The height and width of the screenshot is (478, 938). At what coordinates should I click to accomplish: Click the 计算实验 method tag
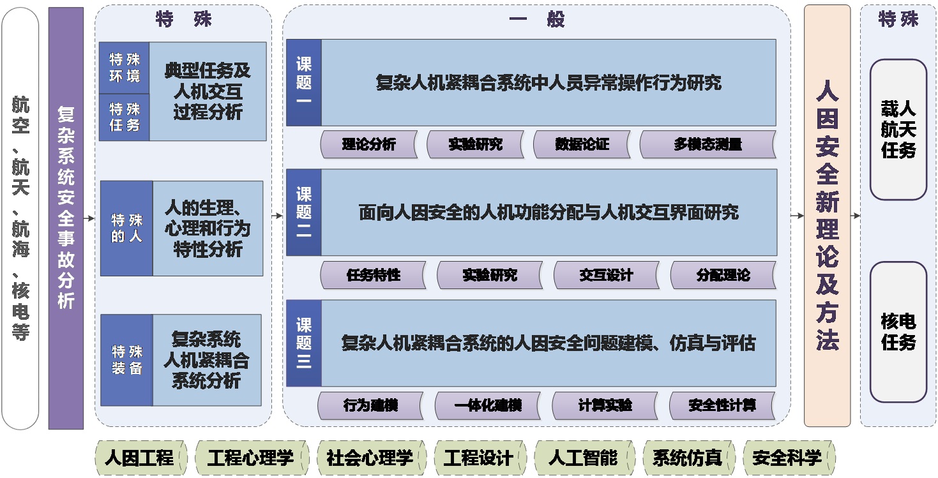point(605,405)
